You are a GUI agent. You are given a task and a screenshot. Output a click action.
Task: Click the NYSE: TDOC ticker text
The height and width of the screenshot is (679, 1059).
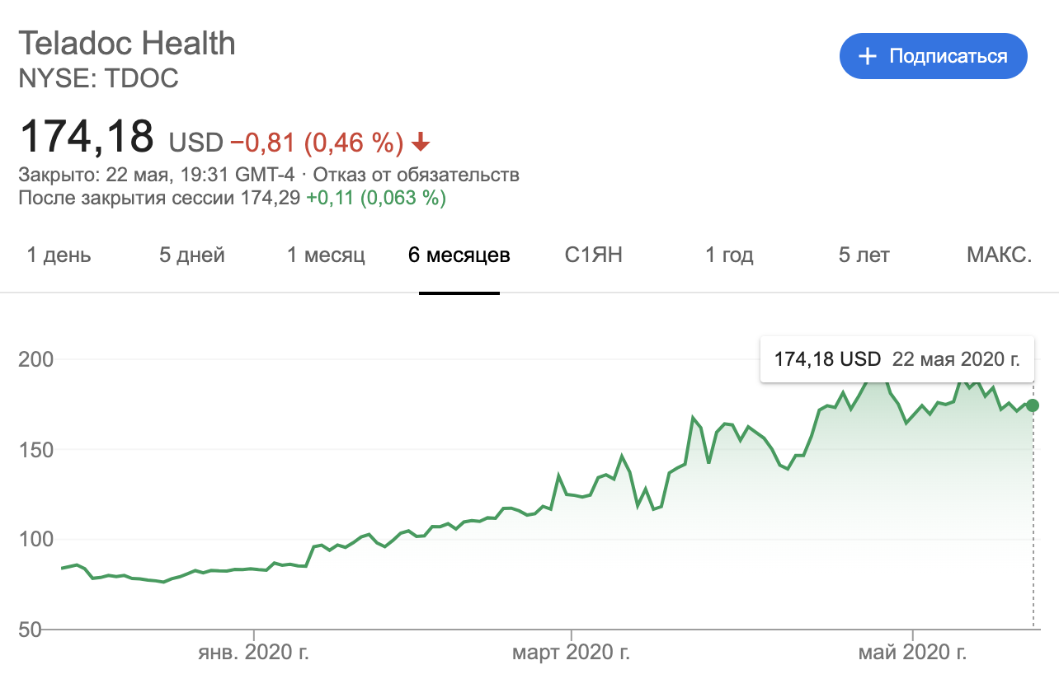point(99,78)
